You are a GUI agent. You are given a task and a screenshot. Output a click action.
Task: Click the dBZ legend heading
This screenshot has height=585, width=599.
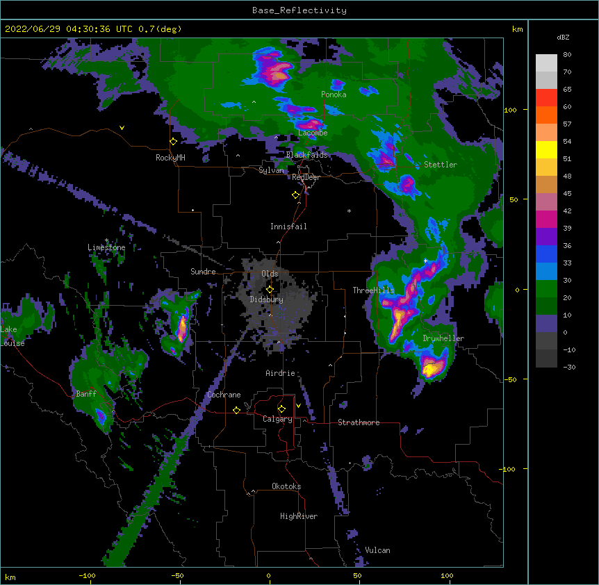[563, 38]
